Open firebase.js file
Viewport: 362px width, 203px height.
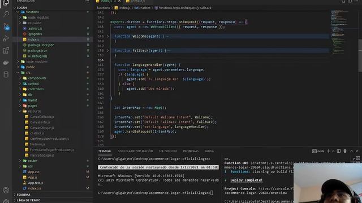[37, 144]
